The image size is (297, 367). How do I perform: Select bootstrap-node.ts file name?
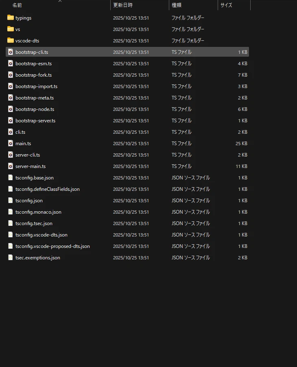click(x=35, y=109)
